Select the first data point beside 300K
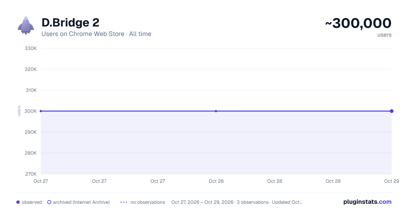Image resolution: width=408 pixels, height=214 pixels. 41,111
